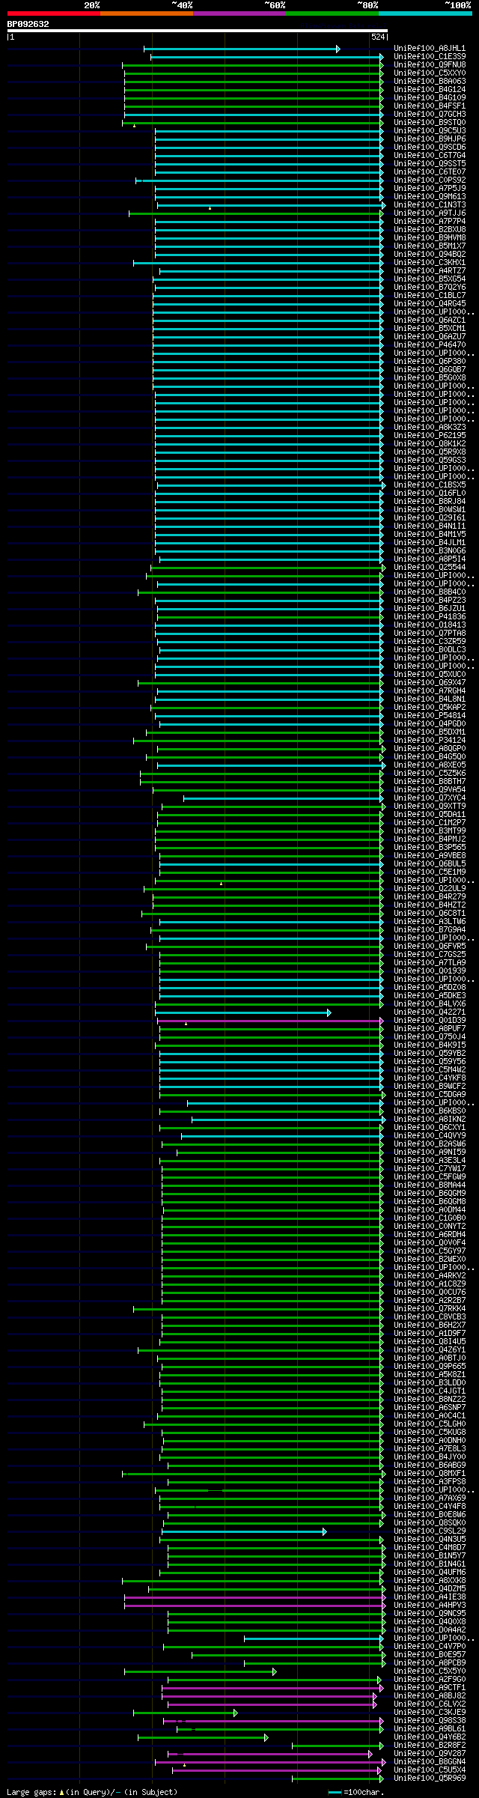Pick the UniRef100_B8GGN4 hit name
479x1798 pixels.
pyautogui.click(x=430, y=1762)
